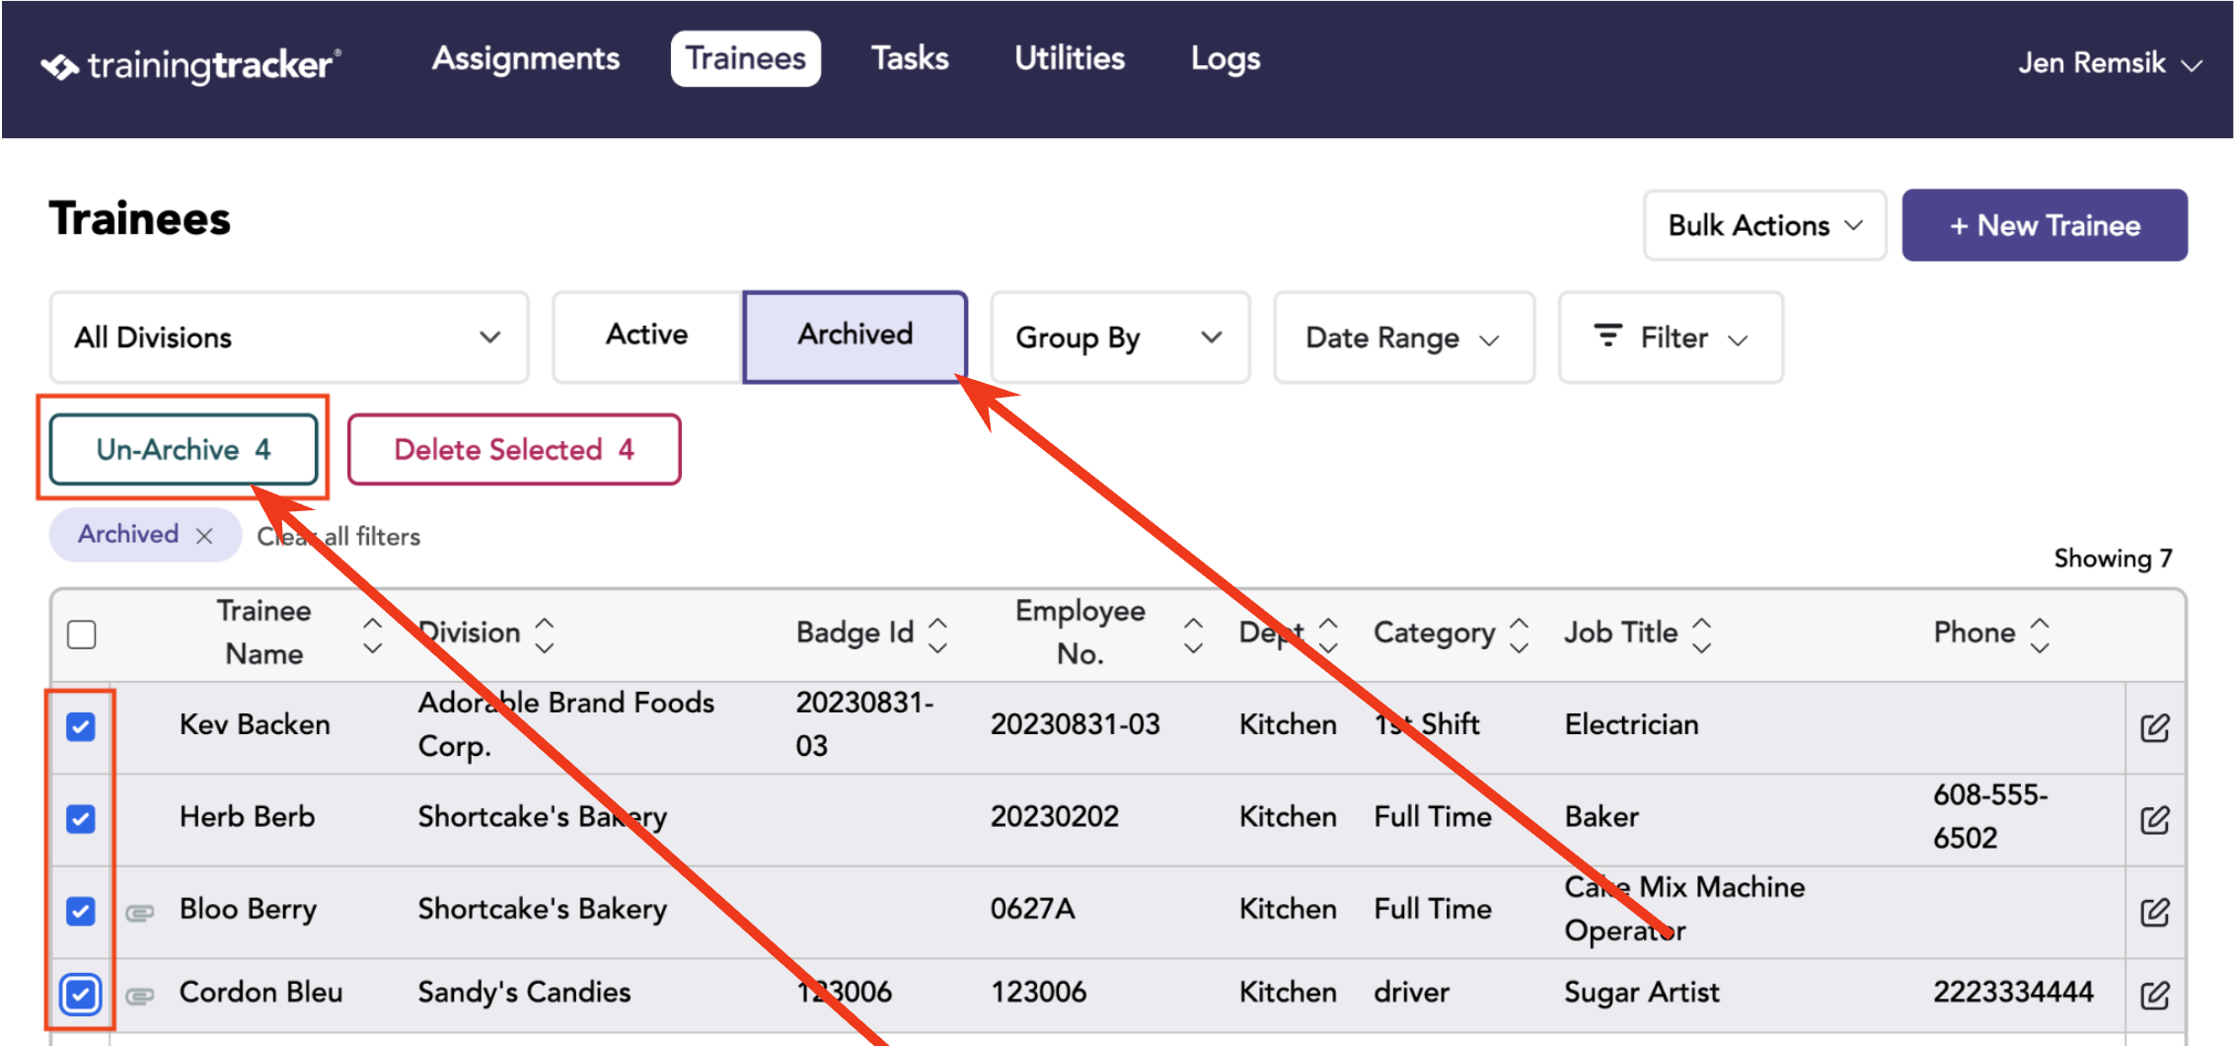
Task: Uncheck Cordon Bleu's checkbox
Action: tap(81, 994)
